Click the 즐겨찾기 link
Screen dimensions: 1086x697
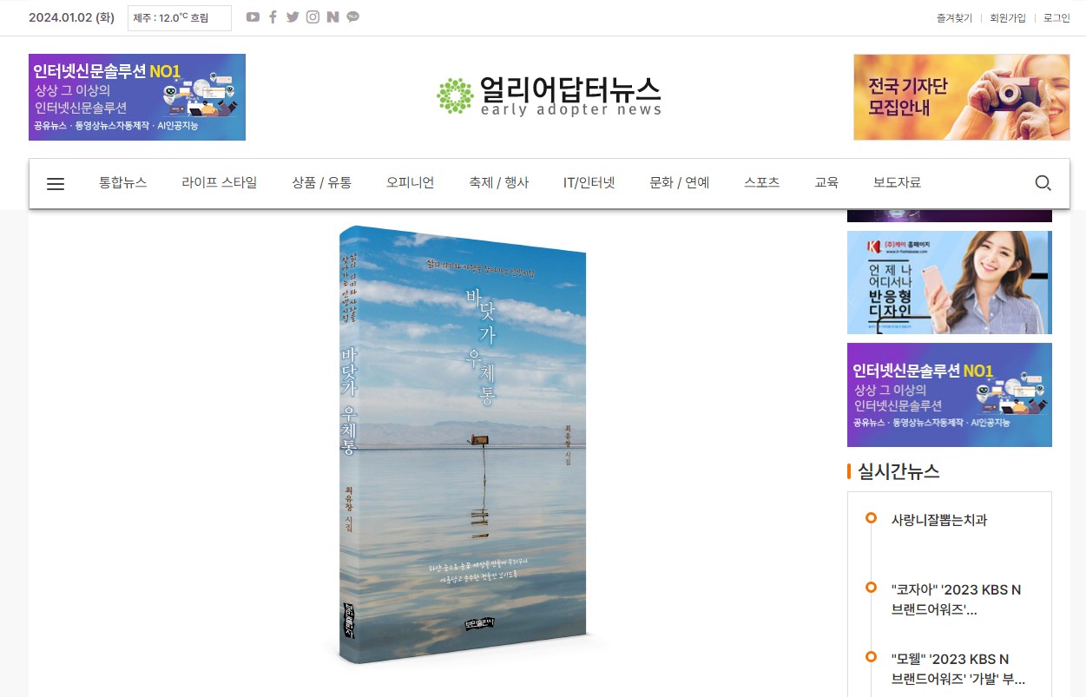954,18
